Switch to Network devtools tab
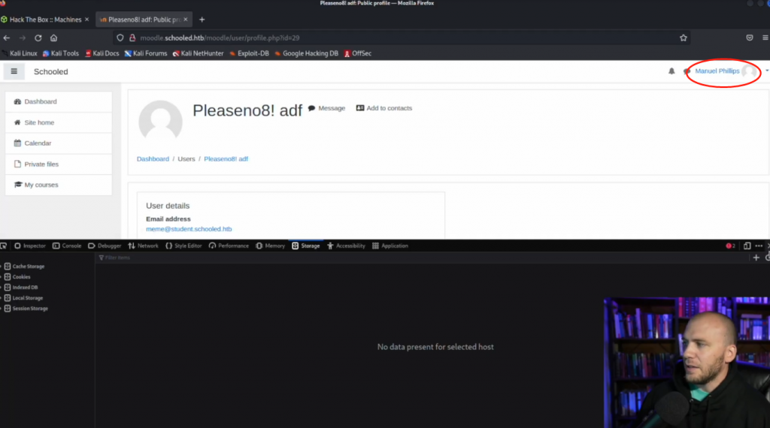This screenshot has width=770, height=428. tap(143, 246)
